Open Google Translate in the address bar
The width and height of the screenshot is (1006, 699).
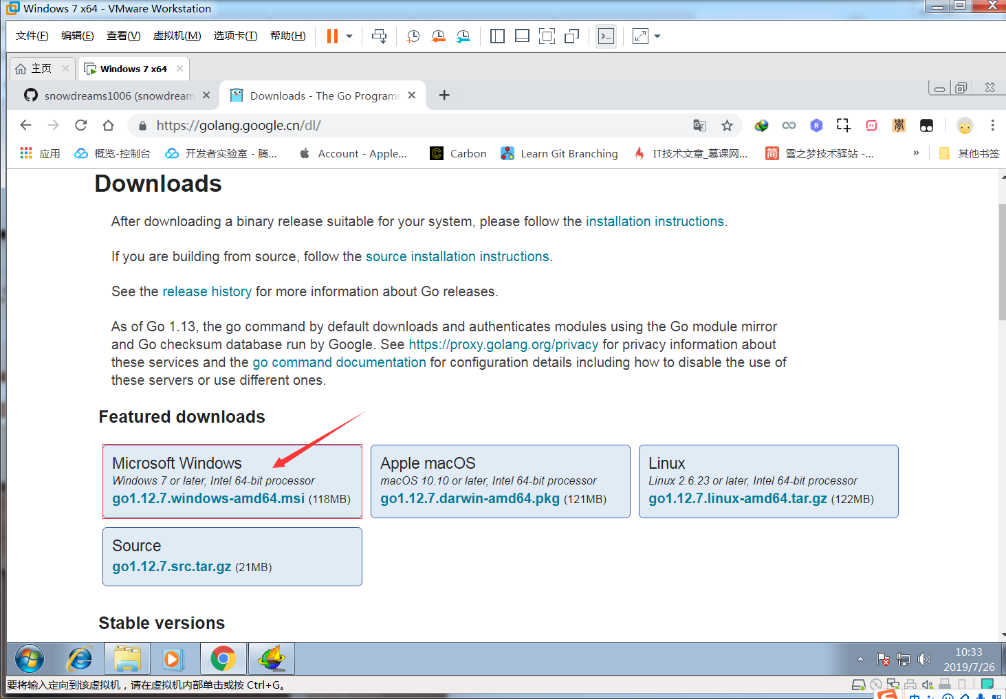[x=699, y=126]
